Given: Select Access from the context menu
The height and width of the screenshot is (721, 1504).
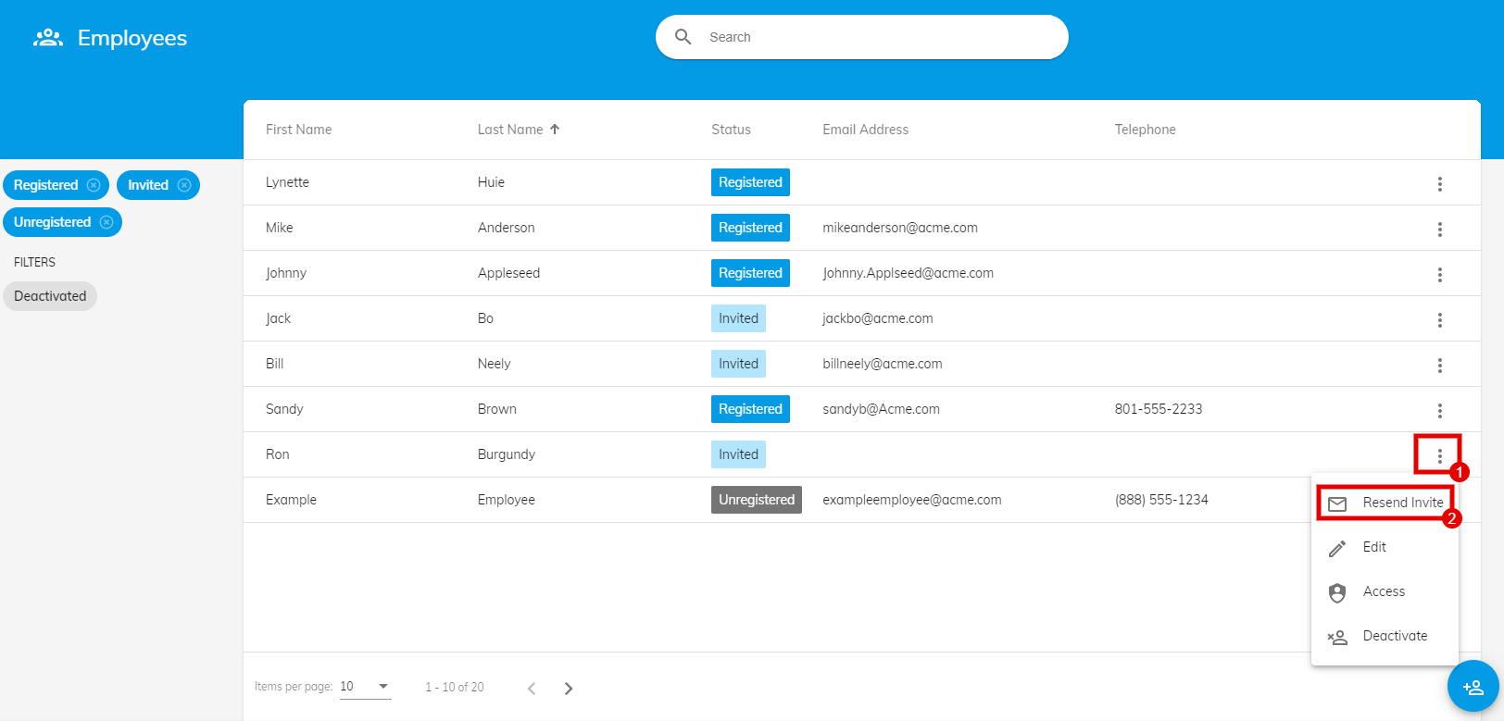Looking at the screenshot, I should click(x=1385, y=591).
